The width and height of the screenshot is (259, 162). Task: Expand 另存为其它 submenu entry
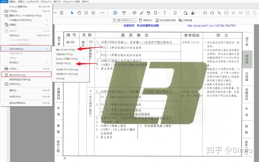pos(26,49)
